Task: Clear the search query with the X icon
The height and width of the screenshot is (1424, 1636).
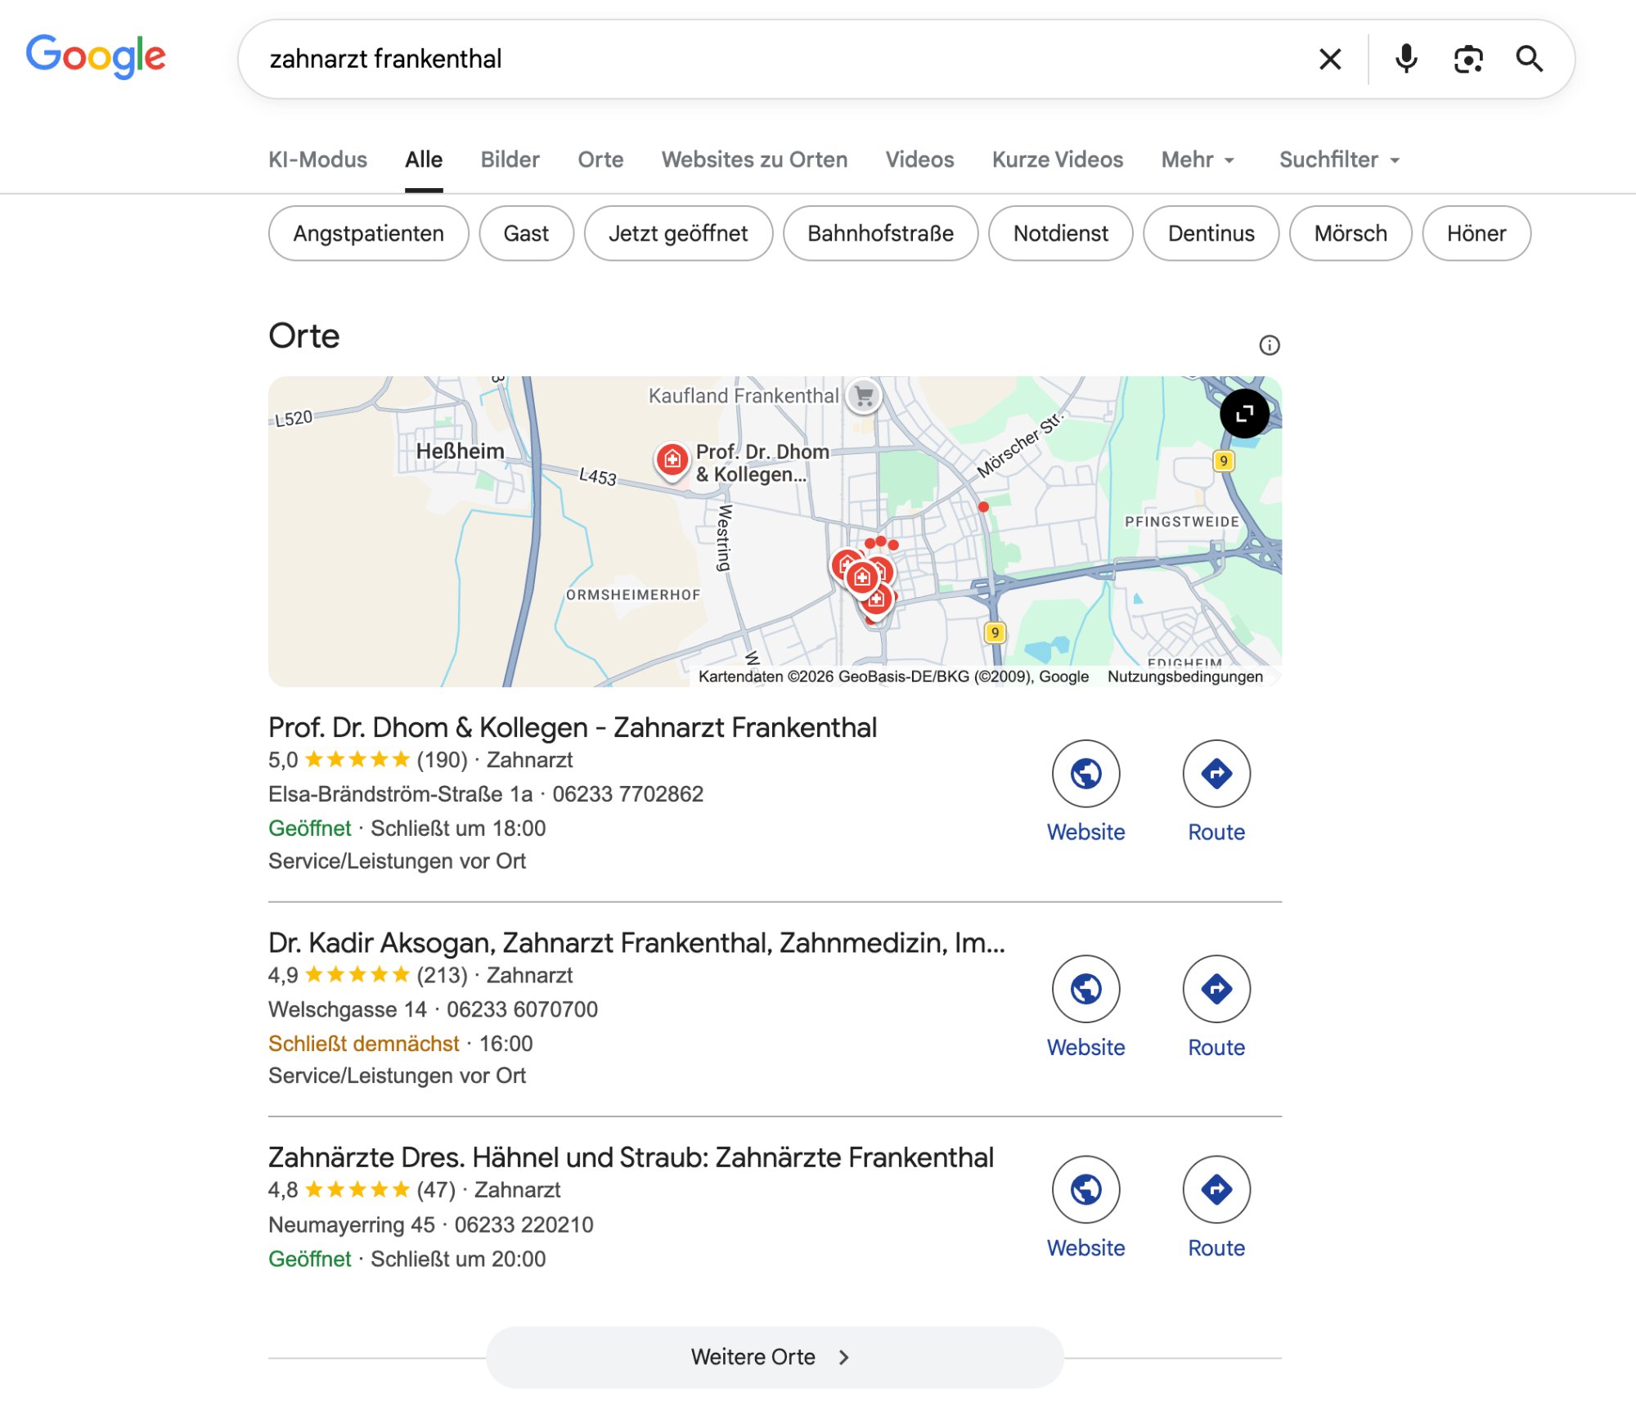Action: pos(1329,58)
